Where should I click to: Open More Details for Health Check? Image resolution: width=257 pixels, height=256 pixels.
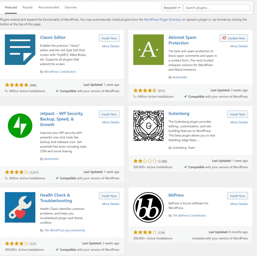[x=111, y=204]
